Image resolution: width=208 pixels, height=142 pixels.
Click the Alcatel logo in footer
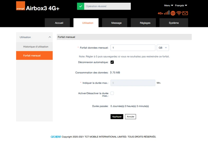(56, 137)
